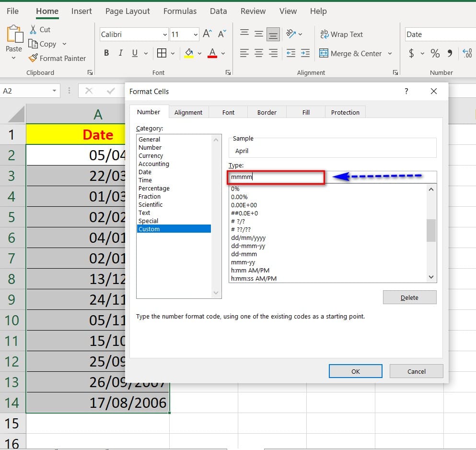Click the Orientation text angle icon
Screen dimensions: 476x450
[x=290, y=34]
